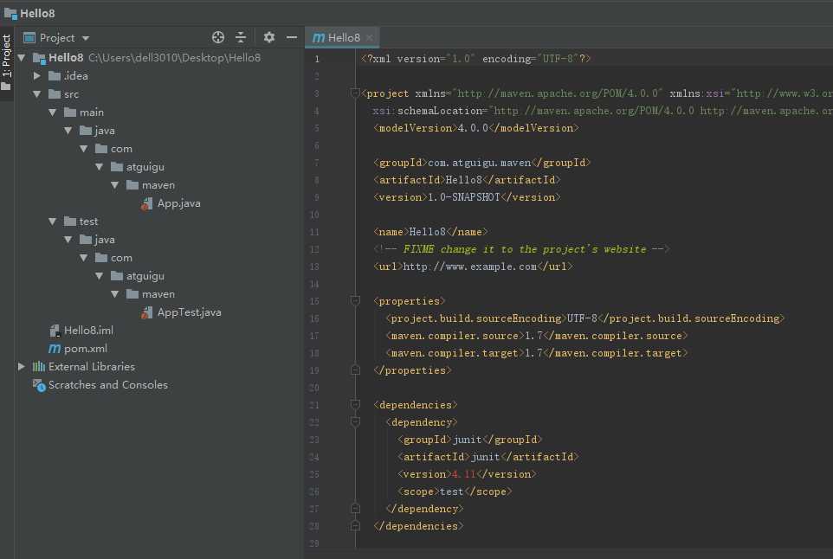The width and height of the screenshot is (833, 559).
Task: Click the scope value test
Action: pyautogui.click(x=451, y=492)
